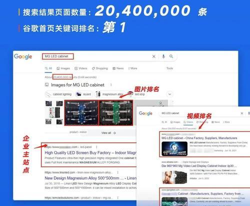Open options menu for linsnled.com result
The width and height of the screenshot is (250, 206).
pos(118,172)
